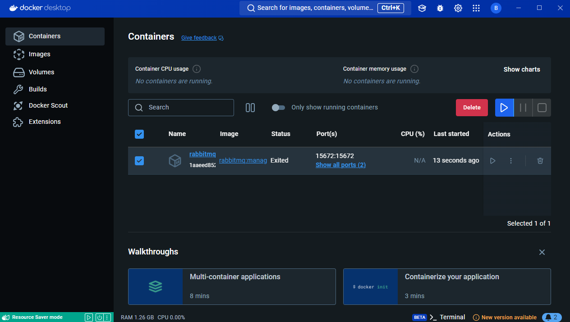Screen dimensions: 570x322
Task: Click the Builds wrench icon in sidebar
Action: click(18, 89)
